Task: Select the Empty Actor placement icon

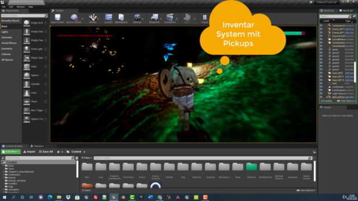Action: [27, 23]
